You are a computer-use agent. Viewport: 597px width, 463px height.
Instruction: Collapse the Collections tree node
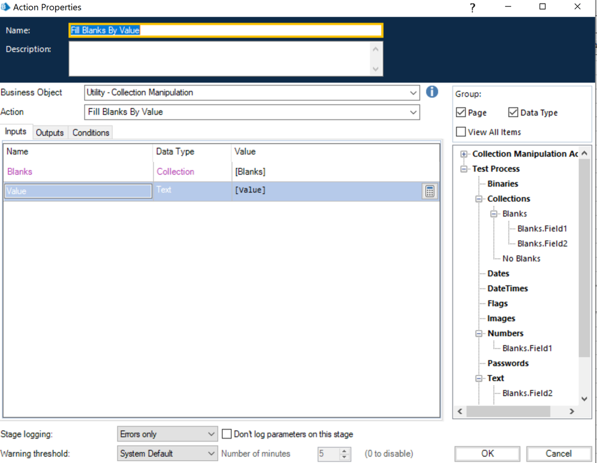point(479,199)
